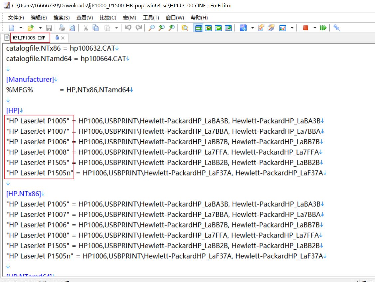Click the Find in Files icon
This screenshot has height=282, width=375.
tap(185, 28)
